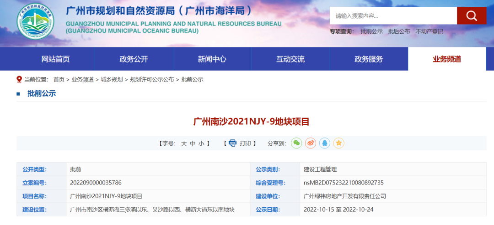Go to 规划许可公示公布 in breadcrumb
494x225 pixels.
[152, 80]
